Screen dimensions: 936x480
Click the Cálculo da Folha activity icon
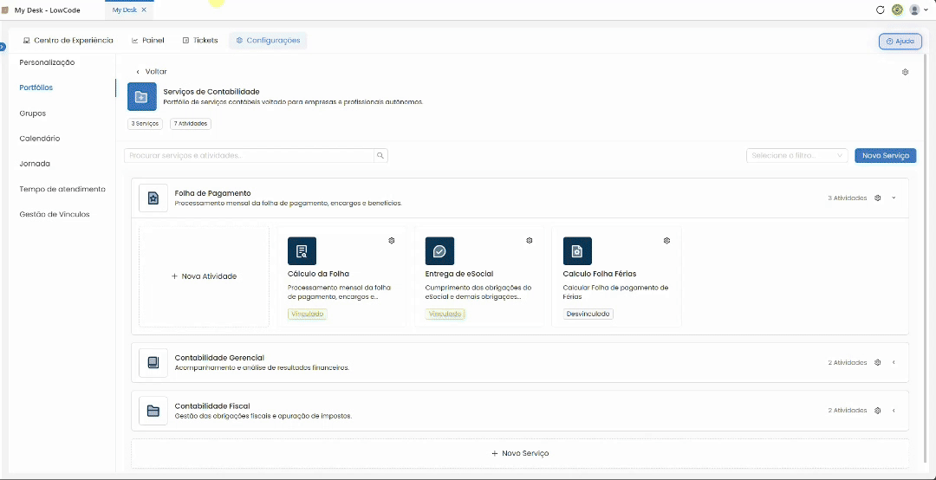point(302,250)
